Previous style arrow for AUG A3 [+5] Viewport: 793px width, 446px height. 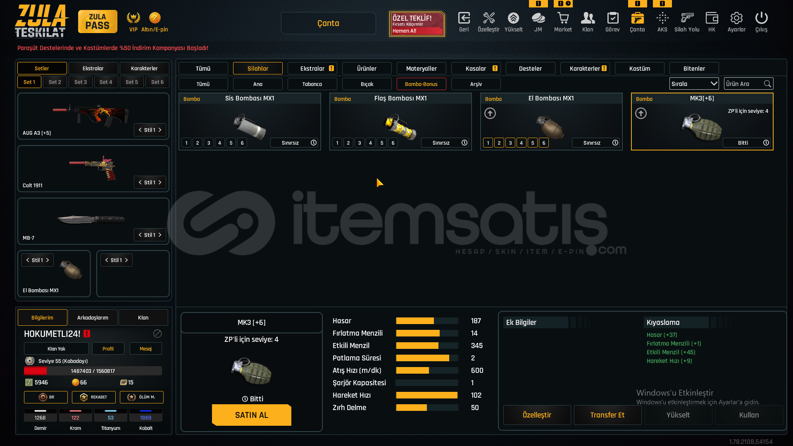(140, 130)
